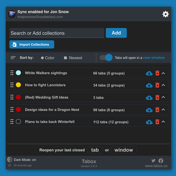Click Plans to take back Winterfell name
The height and width of the screenshot is (176, 176).
coord(50,122)
